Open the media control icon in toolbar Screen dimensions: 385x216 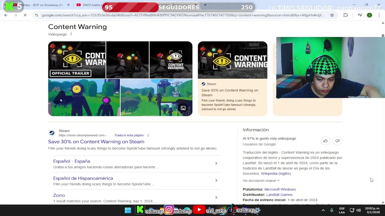(x=360, y=15)
